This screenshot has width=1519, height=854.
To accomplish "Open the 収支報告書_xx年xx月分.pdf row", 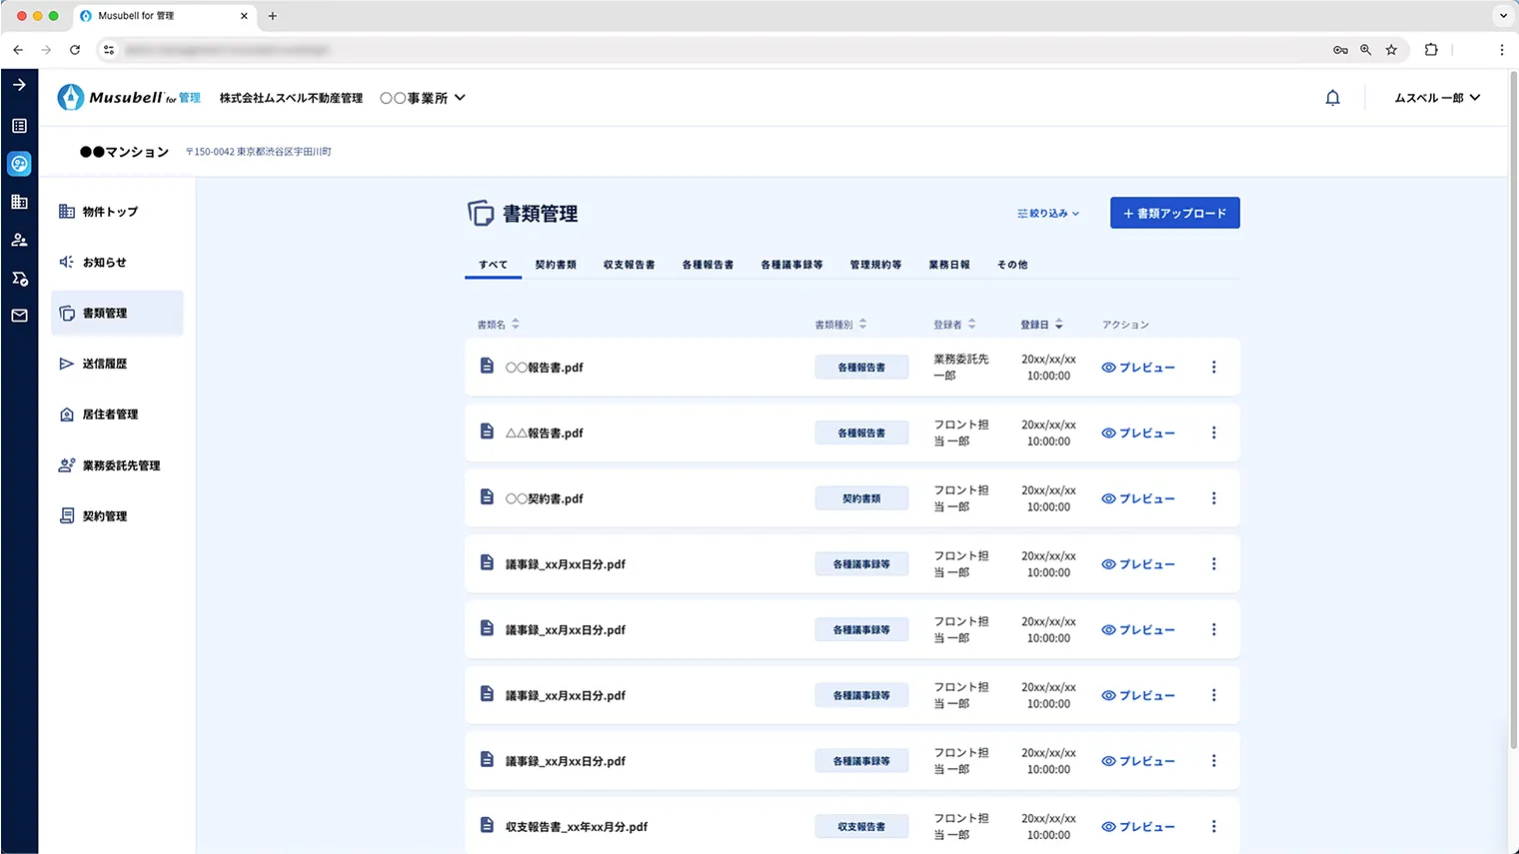I will pyautogui.click(x=576, y=827).
